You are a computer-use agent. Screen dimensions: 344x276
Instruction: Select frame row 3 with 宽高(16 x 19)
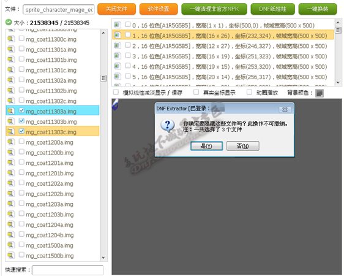click(x=223, y=56)
